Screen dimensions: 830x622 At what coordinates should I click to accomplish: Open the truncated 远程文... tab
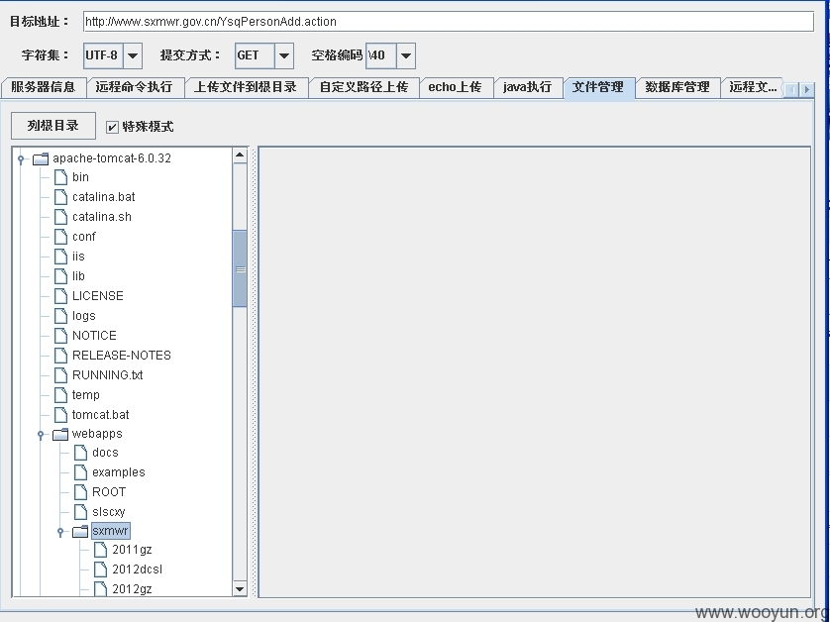(x=752, y=88)
